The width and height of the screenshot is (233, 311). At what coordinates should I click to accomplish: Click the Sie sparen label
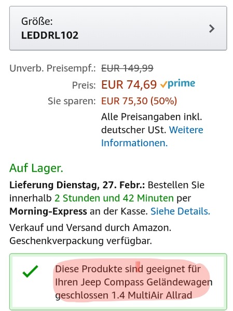tap(72, 101)
